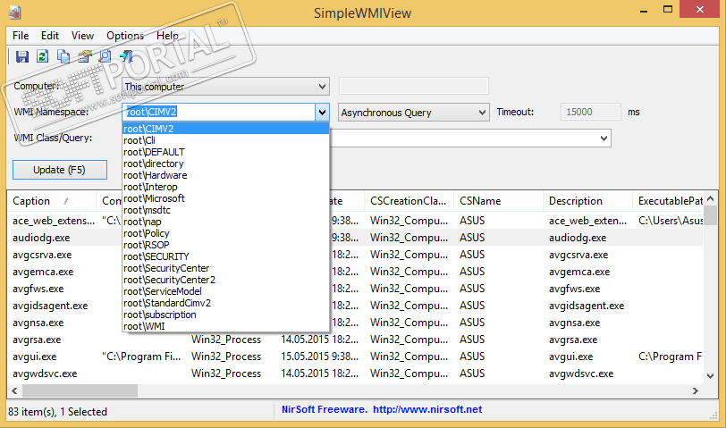726x428 pixels.
Task: Click the Find toolbar icon
Action: [x=106, y=56]
